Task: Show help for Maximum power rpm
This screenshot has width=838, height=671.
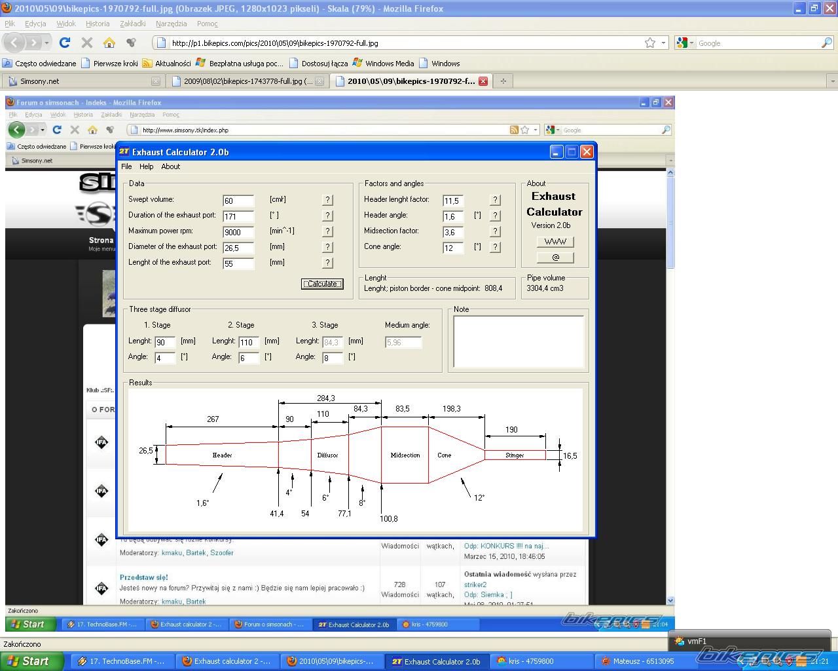Action: coord(327,231)
